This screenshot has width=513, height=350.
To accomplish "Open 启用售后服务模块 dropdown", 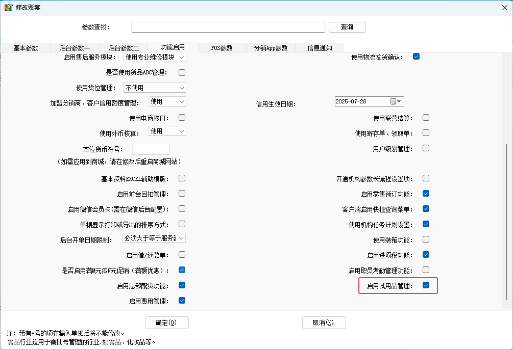I will [x=155, y=58].
